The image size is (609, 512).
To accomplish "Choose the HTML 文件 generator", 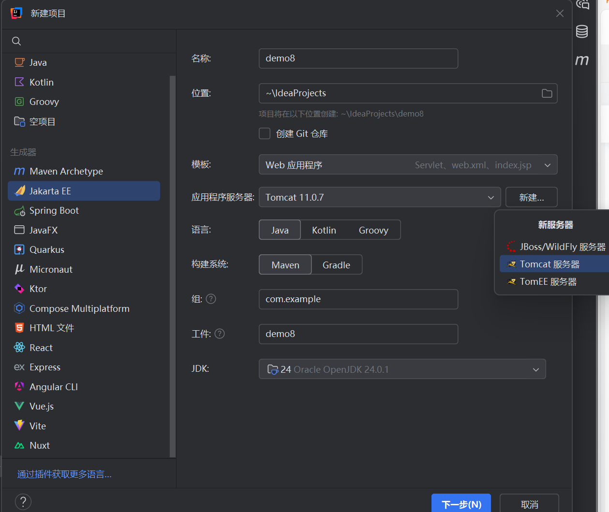I will click(x=84, y=328).
